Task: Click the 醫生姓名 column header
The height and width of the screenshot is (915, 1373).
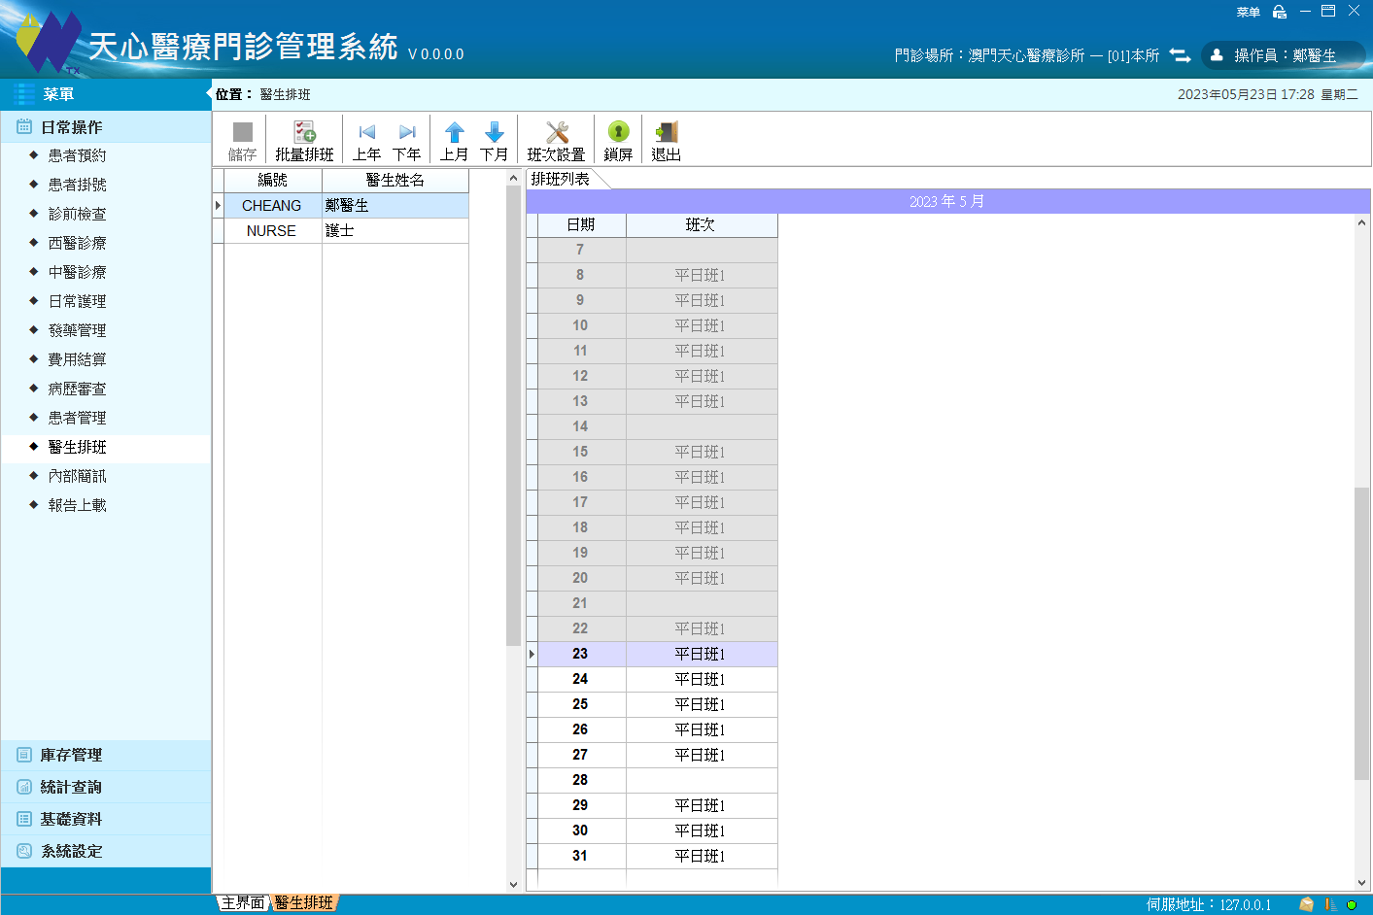Action: point(395,181)
